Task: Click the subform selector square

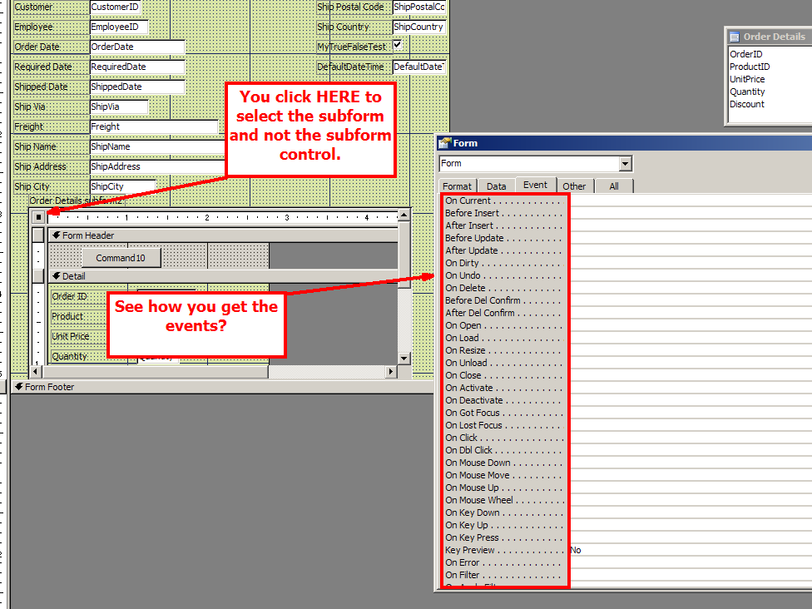Action: [x=38, y=217]
